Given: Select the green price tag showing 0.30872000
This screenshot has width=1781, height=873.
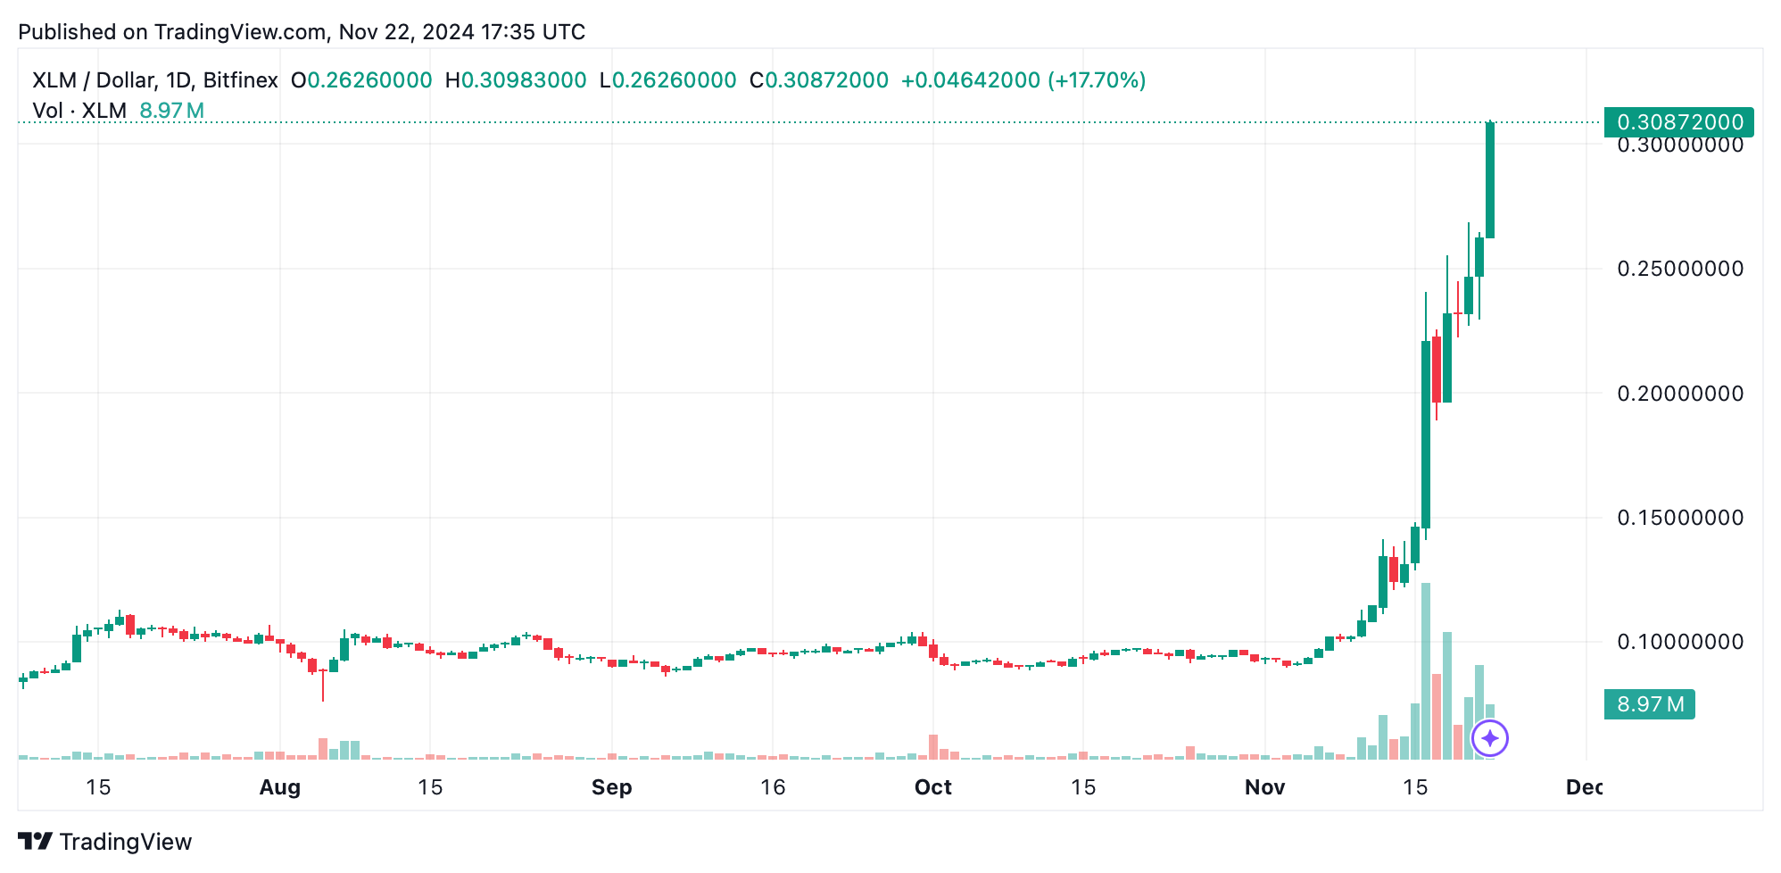Looking at the screenshot, I should (x=1681, y=121).
